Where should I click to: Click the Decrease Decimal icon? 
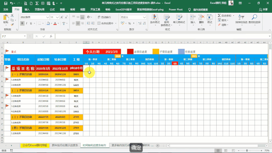pos(144,23)
